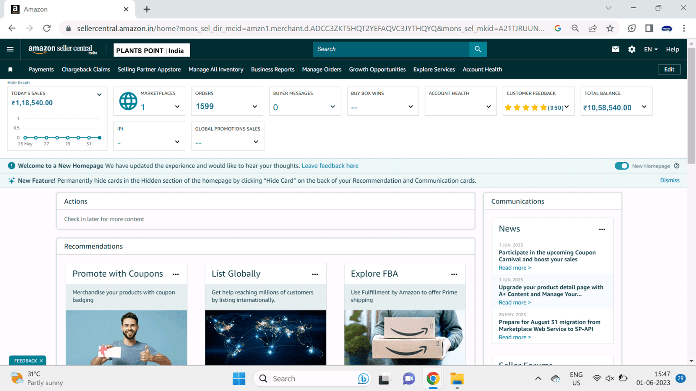Open the News card options menu
This screenshot has width=696, height=391.
coord(602,230)
